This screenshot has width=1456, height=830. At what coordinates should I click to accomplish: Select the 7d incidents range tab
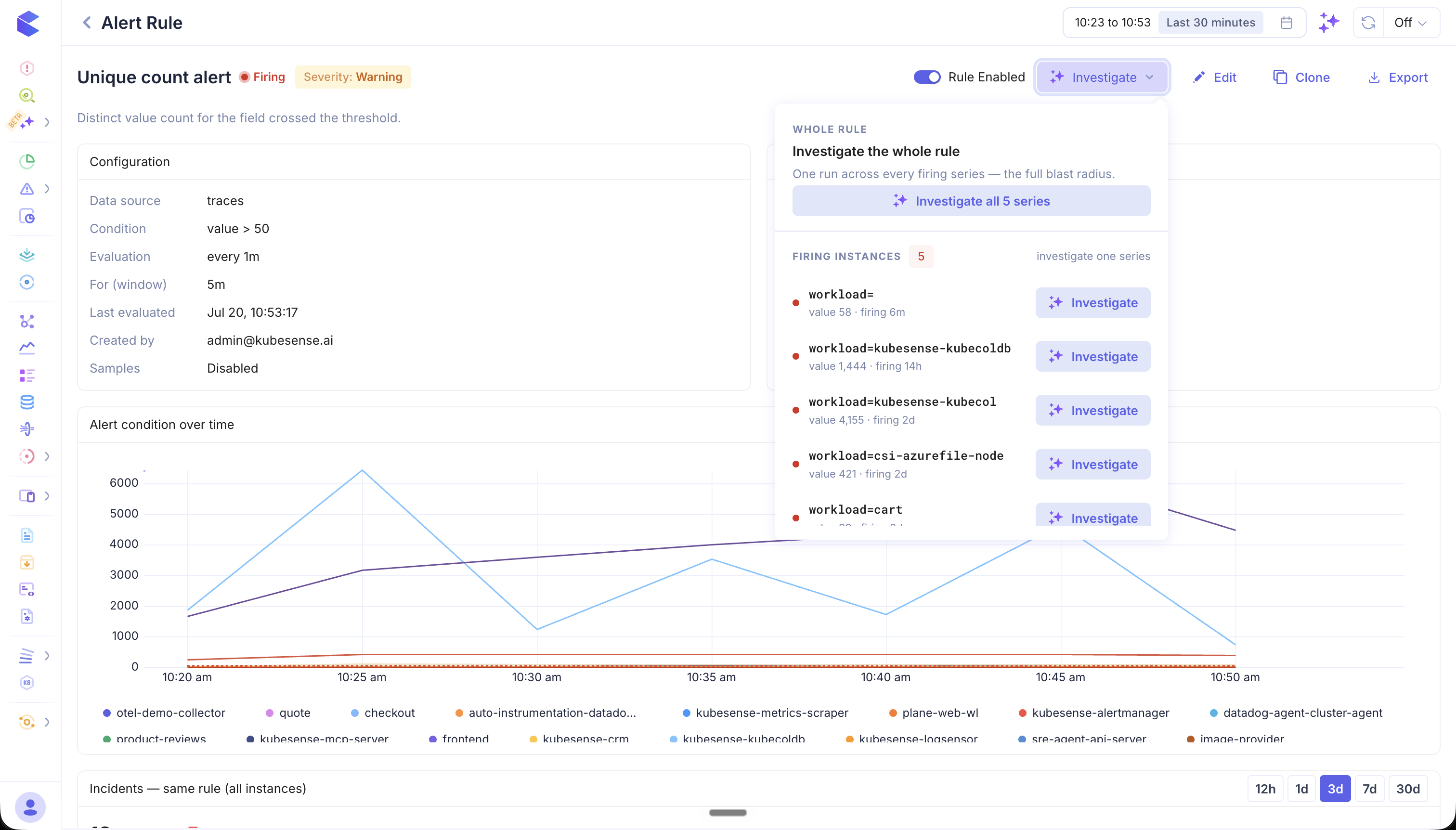point(1369,789)
